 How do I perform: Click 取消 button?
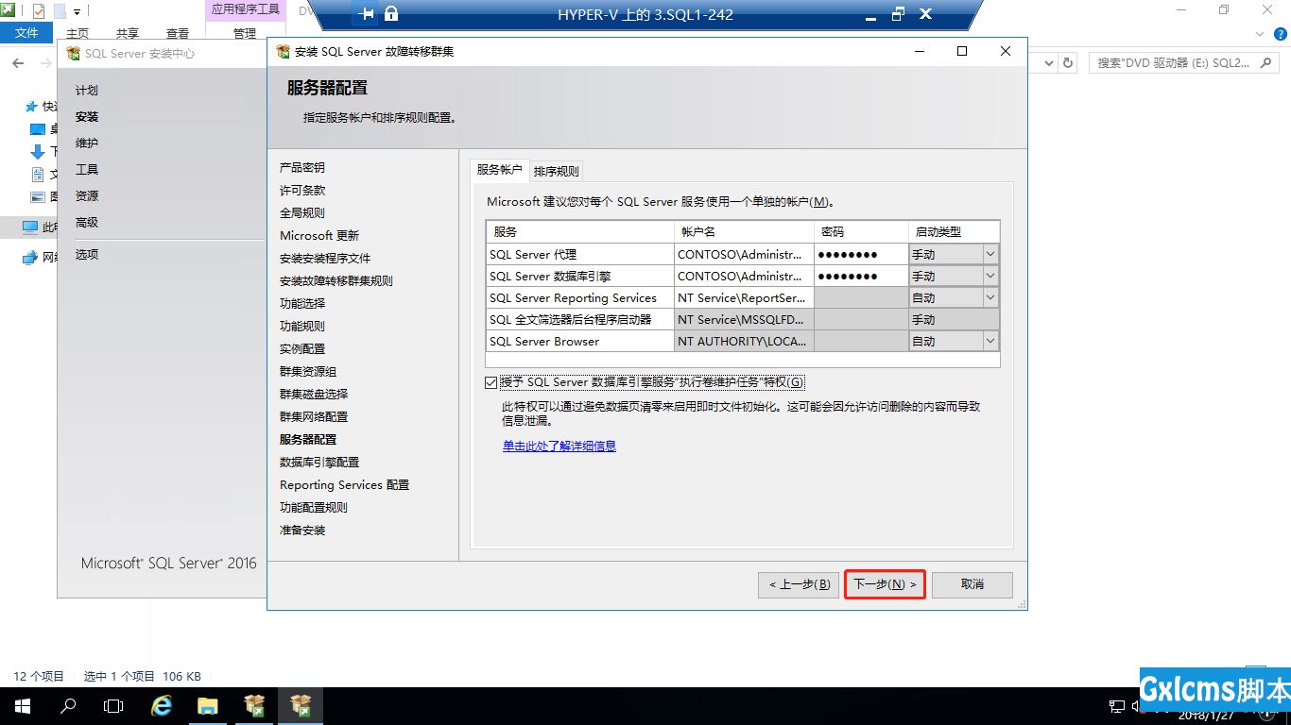[973, 584]
